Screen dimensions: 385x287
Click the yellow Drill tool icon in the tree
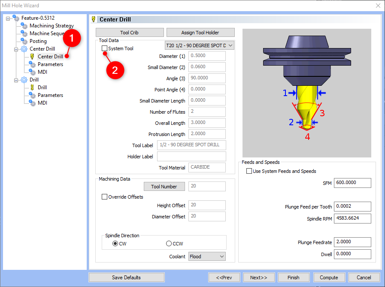[32, 88]
